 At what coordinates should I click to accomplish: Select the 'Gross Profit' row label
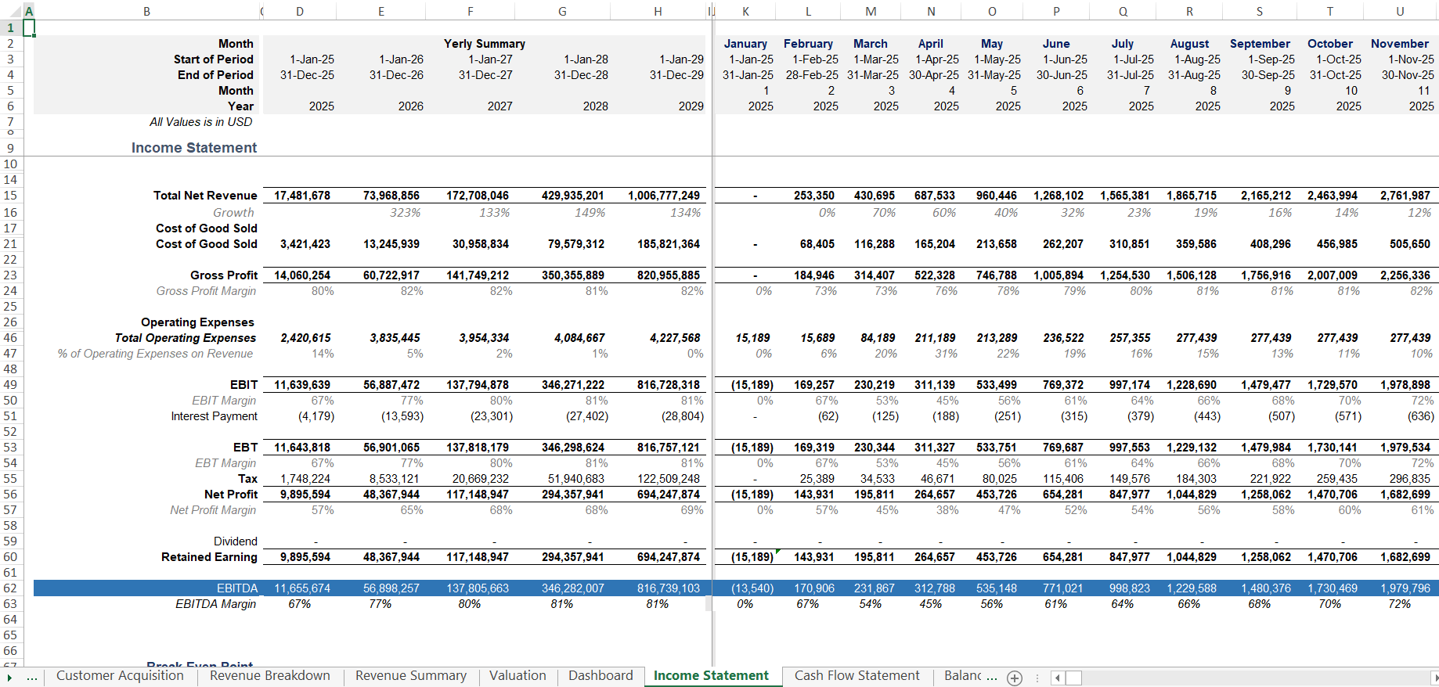(224, 275)
